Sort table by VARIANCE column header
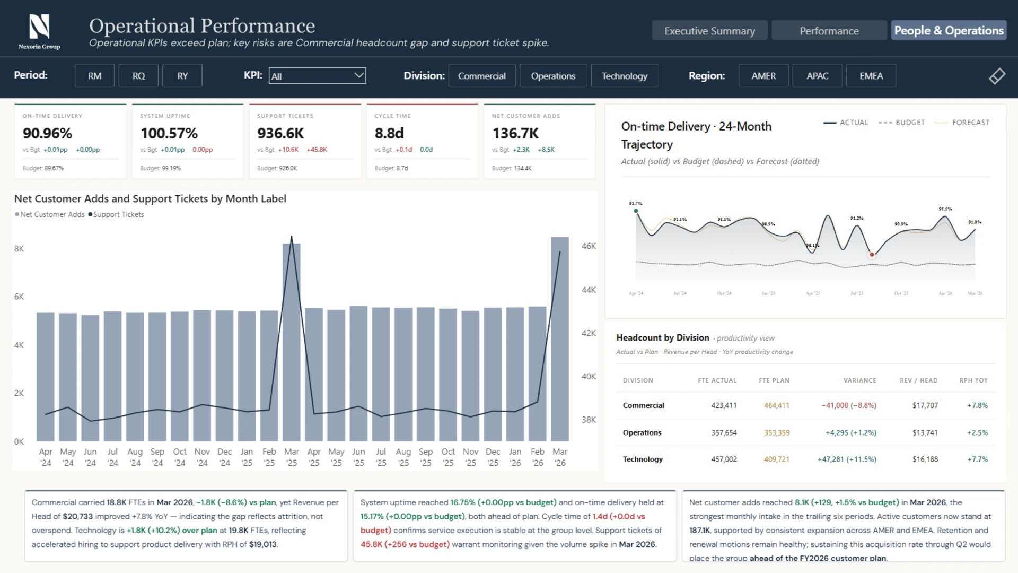1018x573 pixels. tap(859, 380)
